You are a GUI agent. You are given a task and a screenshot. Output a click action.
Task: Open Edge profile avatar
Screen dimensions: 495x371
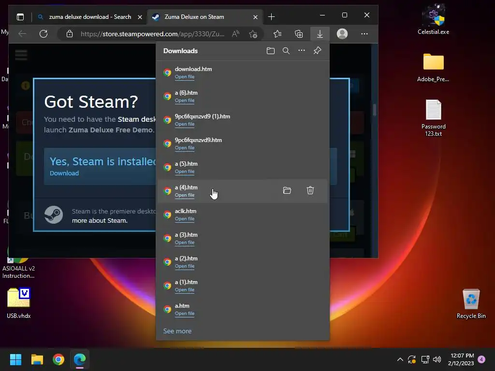(342, 34)
